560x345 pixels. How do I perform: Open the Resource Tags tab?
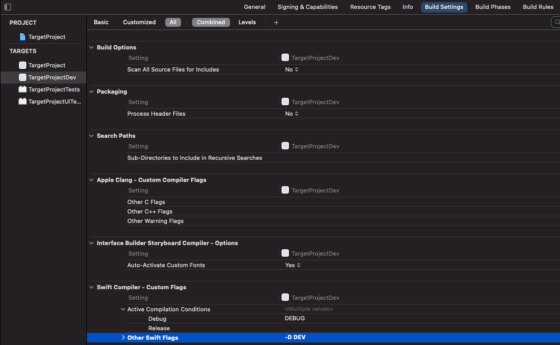point(370,7)
